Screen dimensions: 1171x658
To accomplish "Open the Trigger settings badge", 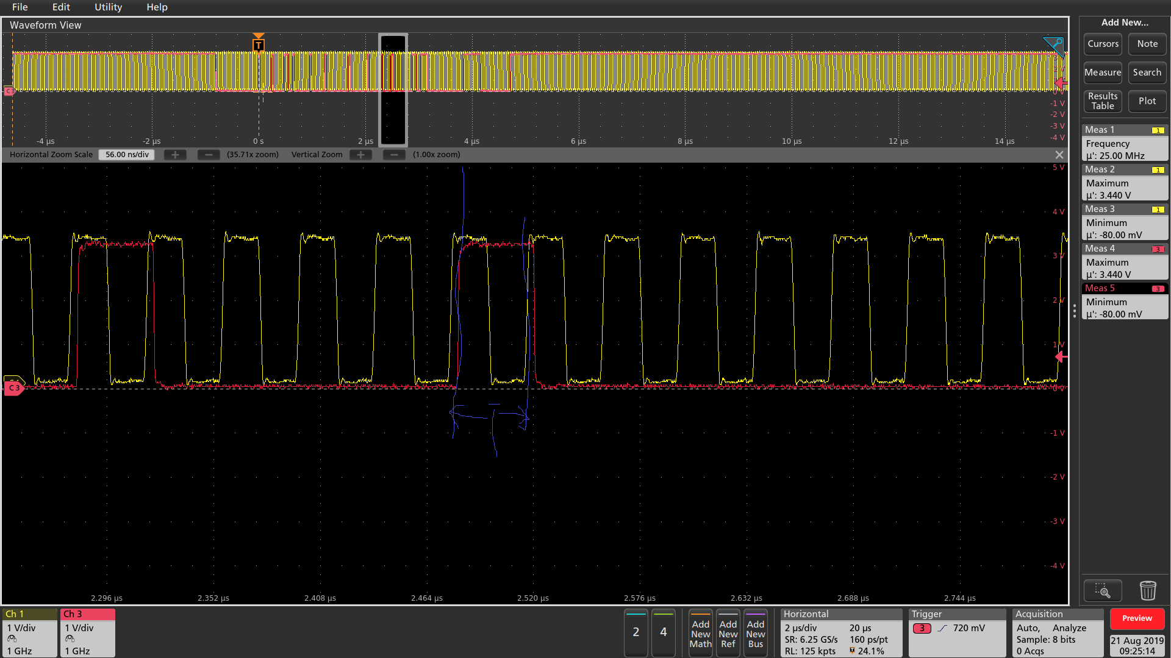I will (956, 632).
